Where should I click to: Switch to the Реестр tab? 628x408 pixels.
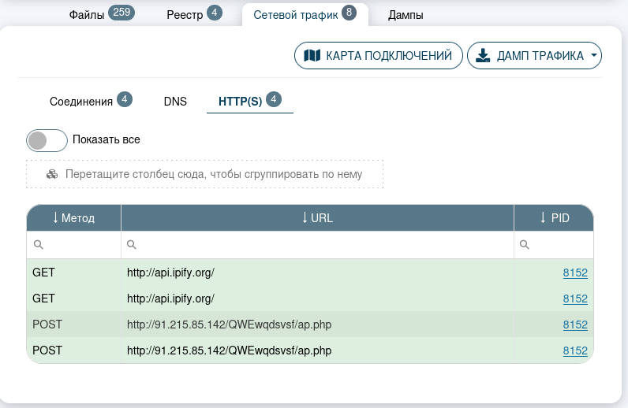pos(185,14)
